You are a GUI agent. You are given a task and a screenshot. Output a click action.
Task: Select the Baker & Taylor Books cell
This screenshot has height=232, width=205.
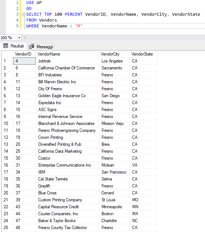tap(67, 221)
